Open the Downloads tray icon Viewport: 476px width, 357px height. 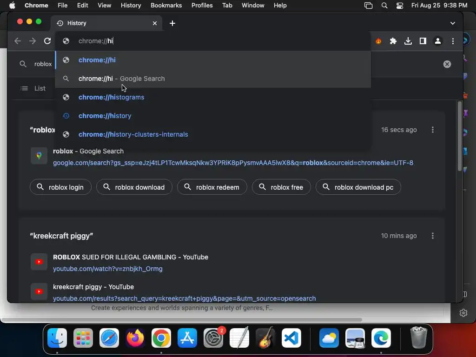click(x=408, y=41)
